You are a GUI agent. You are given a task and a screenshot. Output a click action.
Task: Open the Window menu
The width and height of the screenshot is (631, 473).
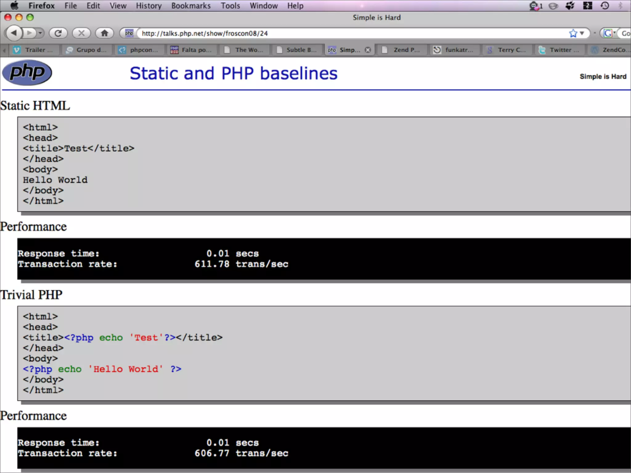[264, 6]
